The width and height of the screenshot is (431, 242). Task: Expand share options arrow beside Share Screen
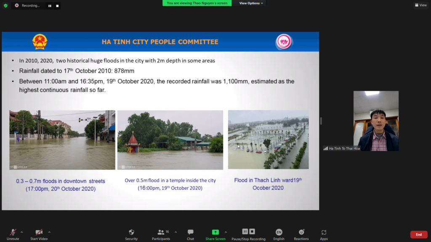226,232
